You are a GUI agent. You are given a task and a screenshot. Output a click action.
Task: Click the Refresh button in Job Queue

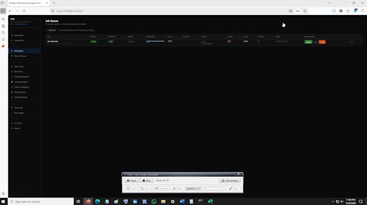tap(51, 30)
